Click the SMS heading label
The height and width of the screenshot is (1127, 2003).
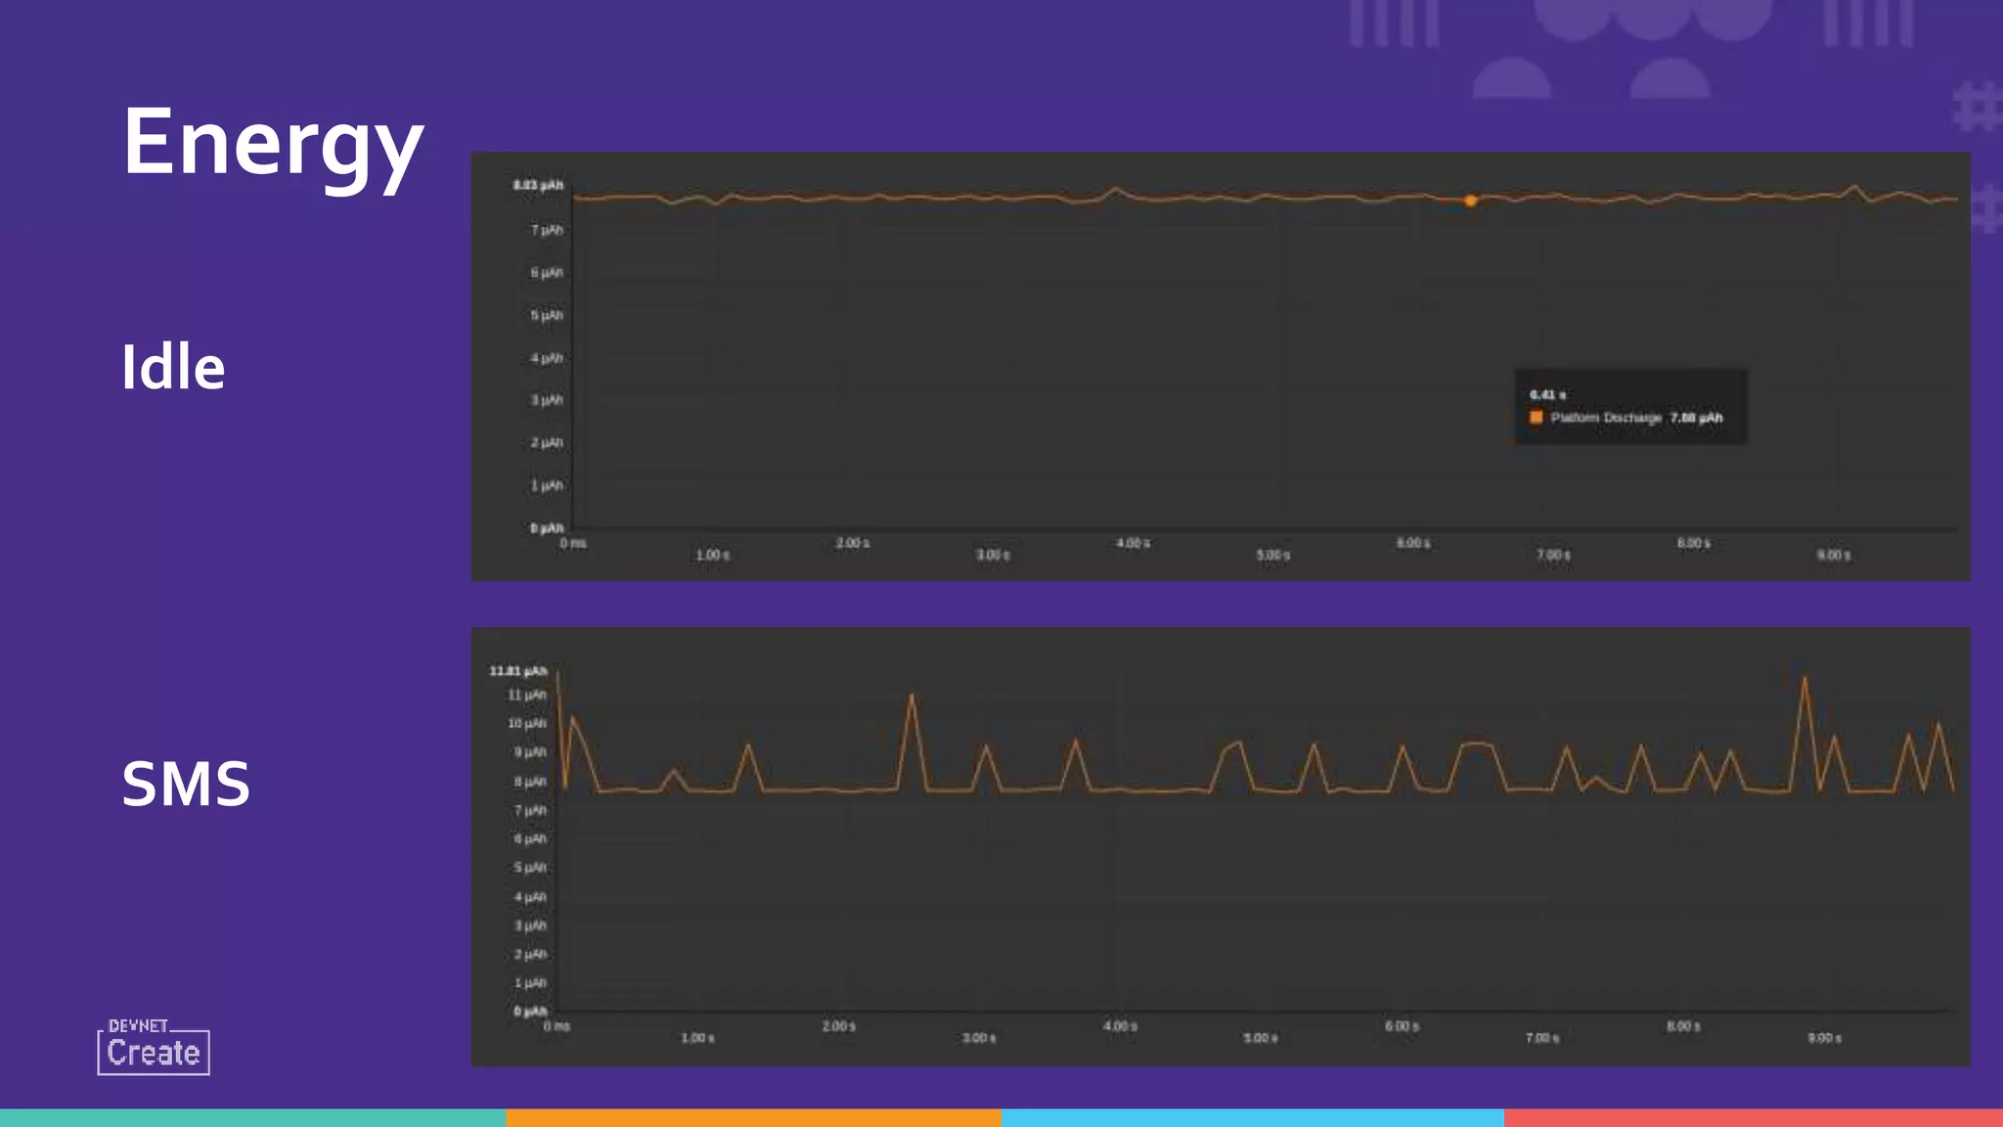point(186,784)
